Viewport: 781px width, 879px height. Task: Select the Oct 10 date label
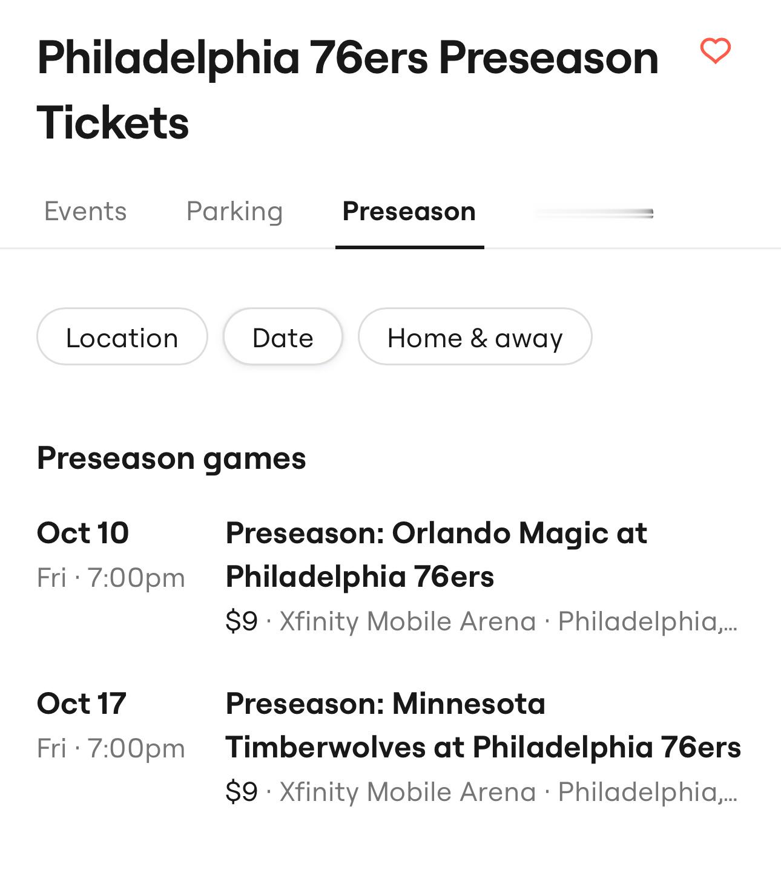pos(83,533)
